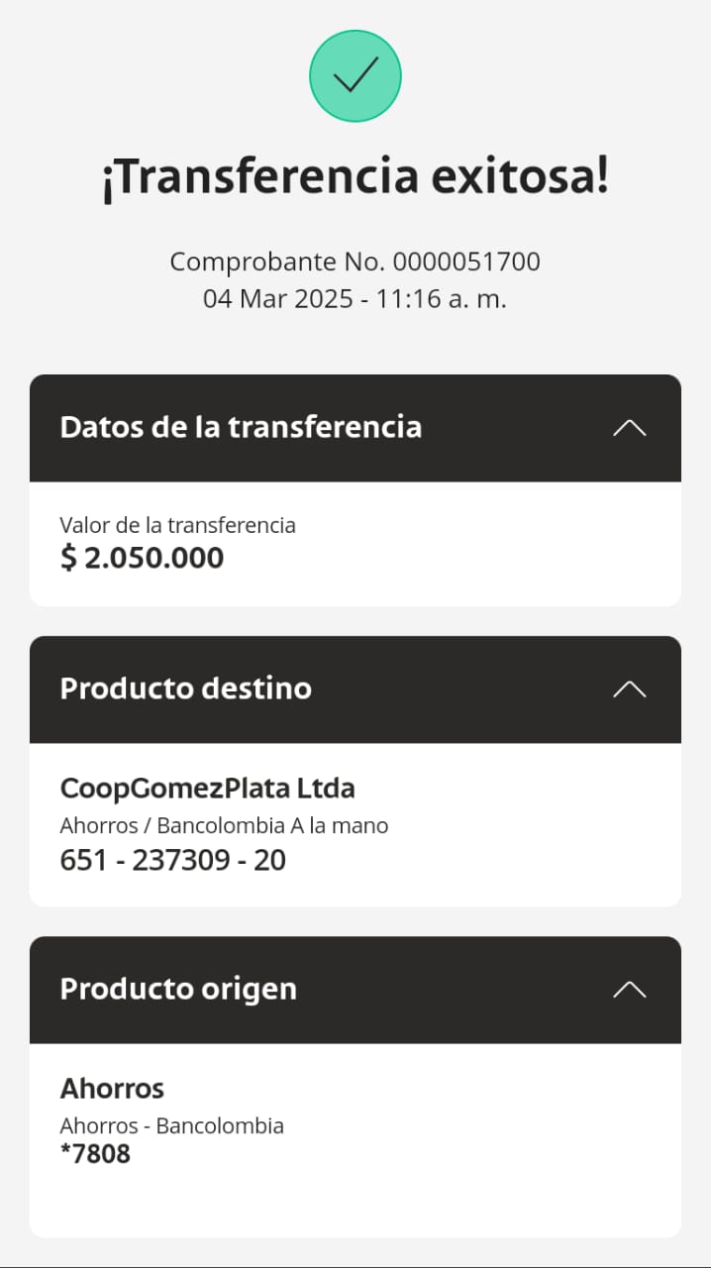
Task: Click the green success checkmark icon
Action: 355,76
